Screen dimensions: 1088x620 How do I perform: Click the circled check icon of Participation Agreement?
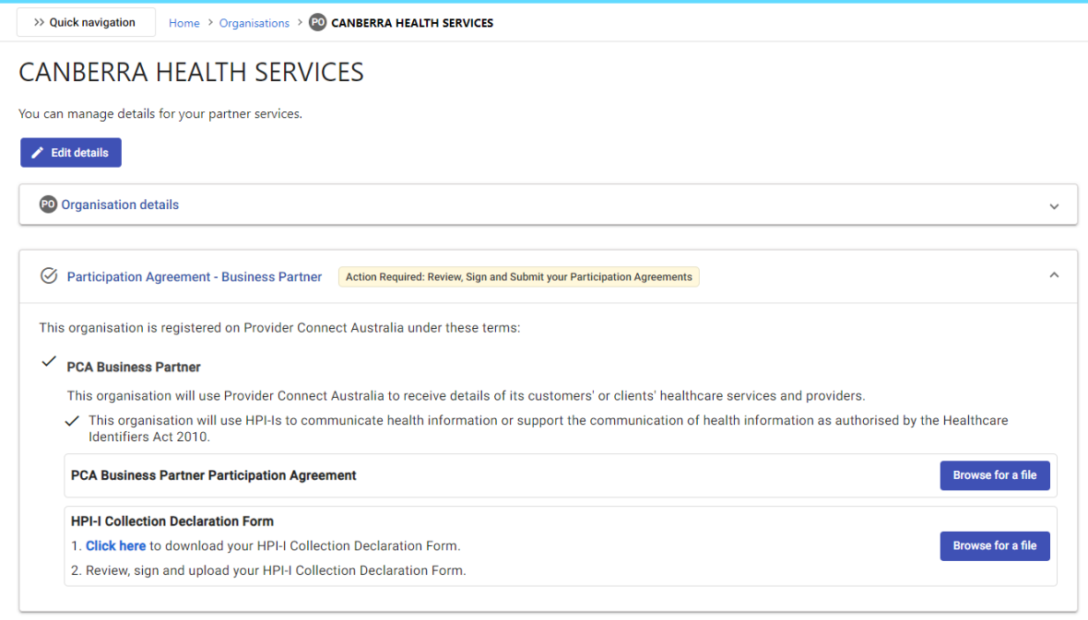tap(49, 276)
